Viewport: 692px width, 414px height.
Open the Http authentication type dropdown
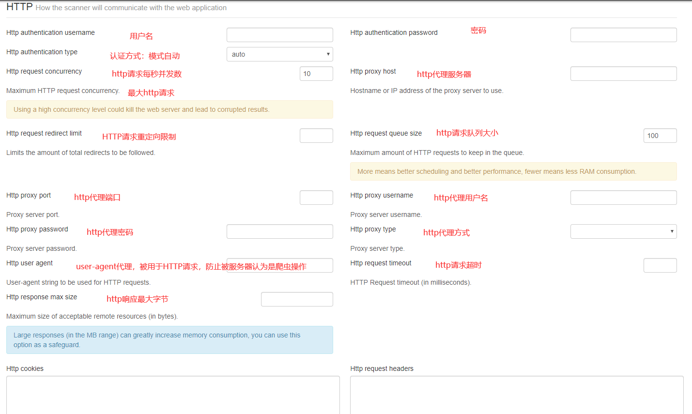(x=279, y=54)
